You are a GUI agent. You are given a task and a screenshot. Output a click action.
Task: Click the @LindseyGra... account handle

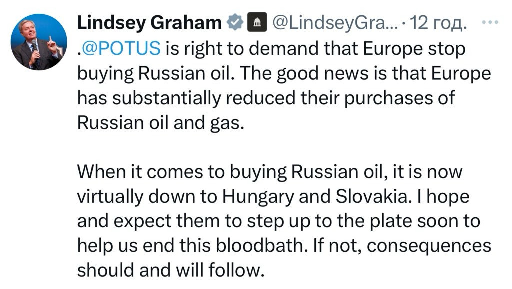(x=335, y=23)
